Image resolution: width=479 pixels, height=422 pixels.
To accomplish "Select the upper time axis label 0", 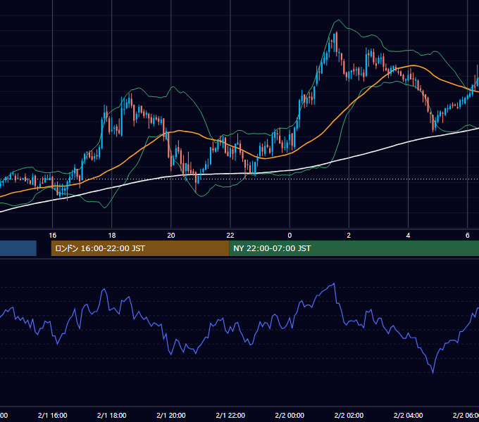I will pos(290,236).
